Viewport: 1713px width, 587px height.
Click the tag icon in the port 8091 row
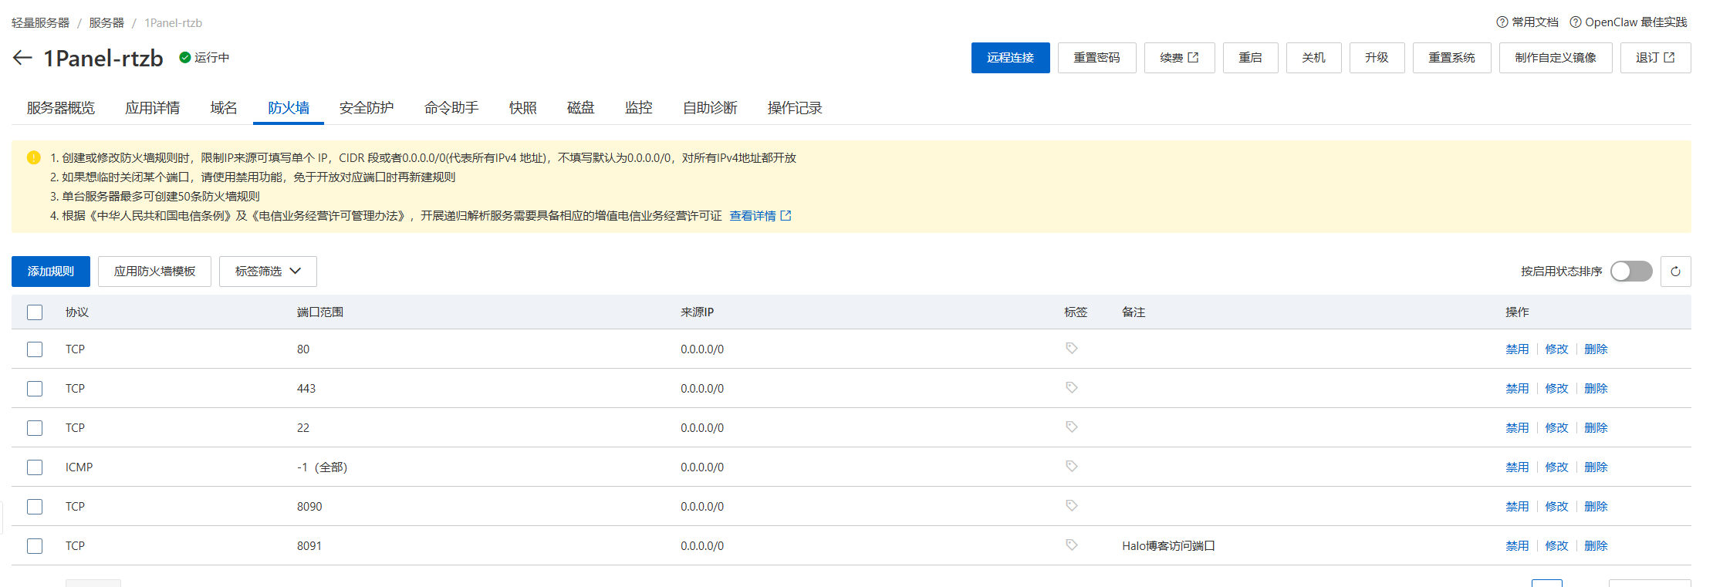click(x=1071, y=545)
